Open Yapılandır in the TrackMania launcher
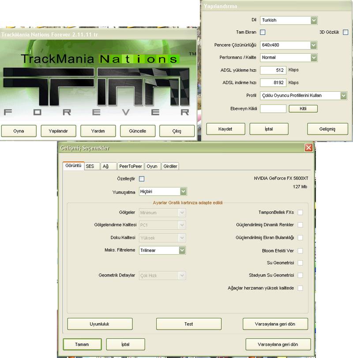Screen dimensions: 353x358 point(58,131)
